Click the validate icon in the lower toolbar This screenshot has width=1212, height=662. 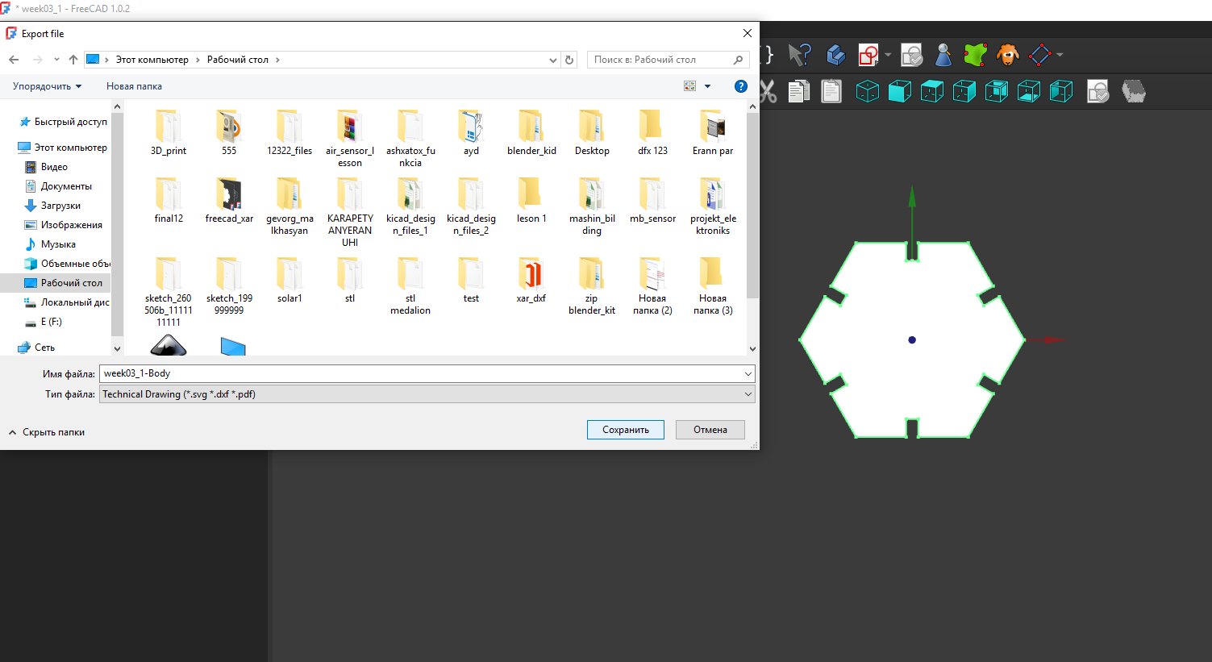coord(1097,91)
